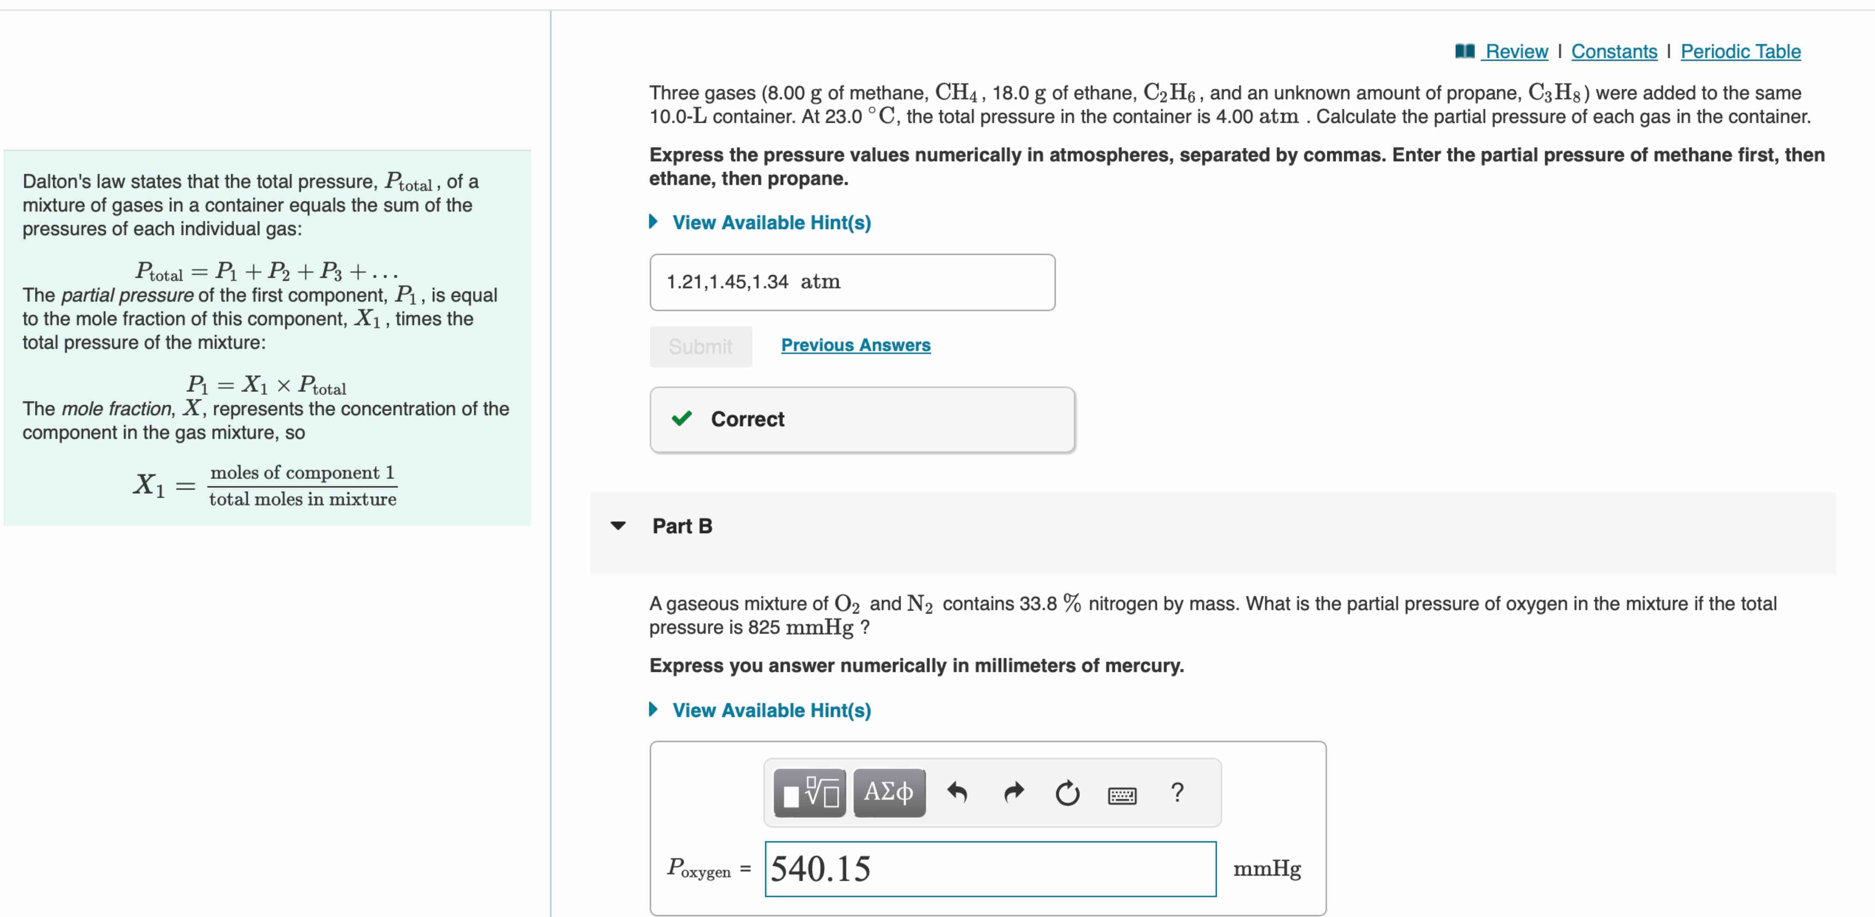Open the Constants link
Image resolution: width=1875 pixels, height=917 pixels.
pyautogui.click(x=1614, y=51)
